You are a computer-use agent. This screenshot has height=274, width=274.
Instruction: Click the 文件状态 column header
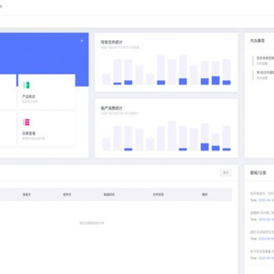158,195
